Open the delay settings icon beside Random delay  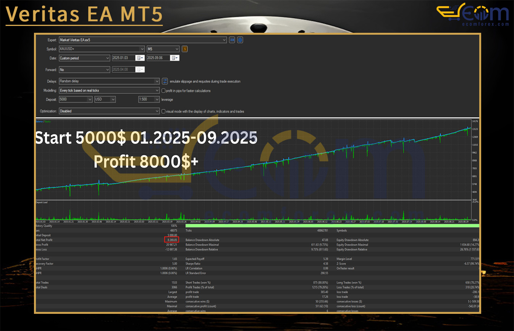point(165,81)
